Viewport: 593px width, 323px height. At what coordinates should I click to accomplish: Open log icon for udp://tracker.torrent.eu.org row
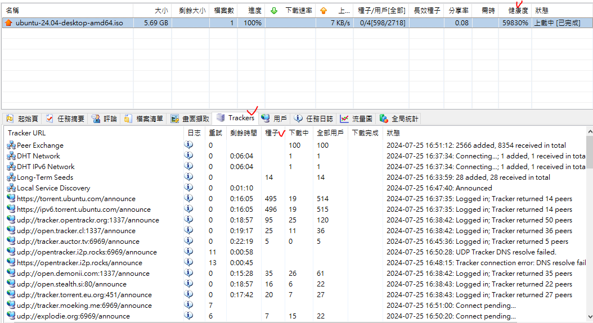click(188, 294)
